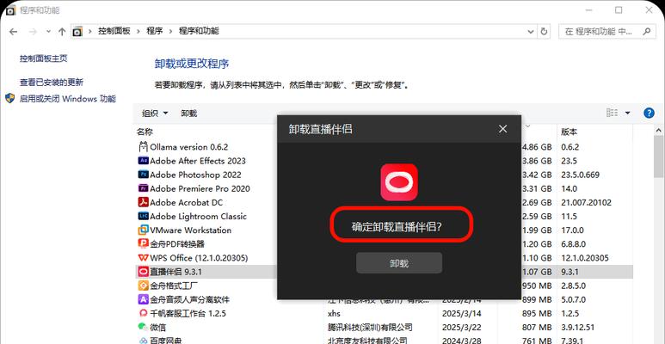This screenshot has height=344, width=665.
Task: Open the recent locations dropdown arrow
Action: pyautogui.click(x=48, y=31)
